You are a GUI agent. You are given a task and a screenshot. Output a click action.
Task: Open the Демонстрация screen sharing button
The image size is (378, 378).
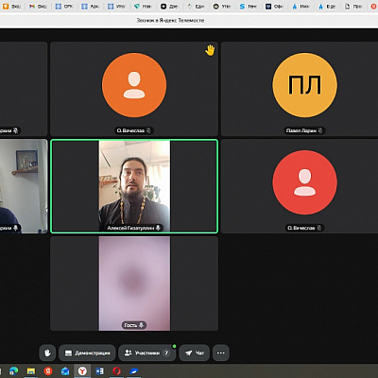[x=87, y=352]
